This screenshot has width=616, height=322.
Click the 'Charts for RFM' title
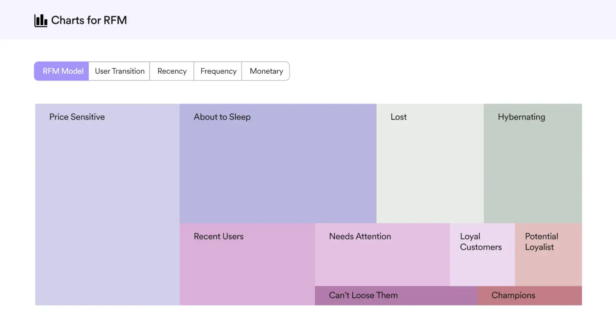coord(89,20)
